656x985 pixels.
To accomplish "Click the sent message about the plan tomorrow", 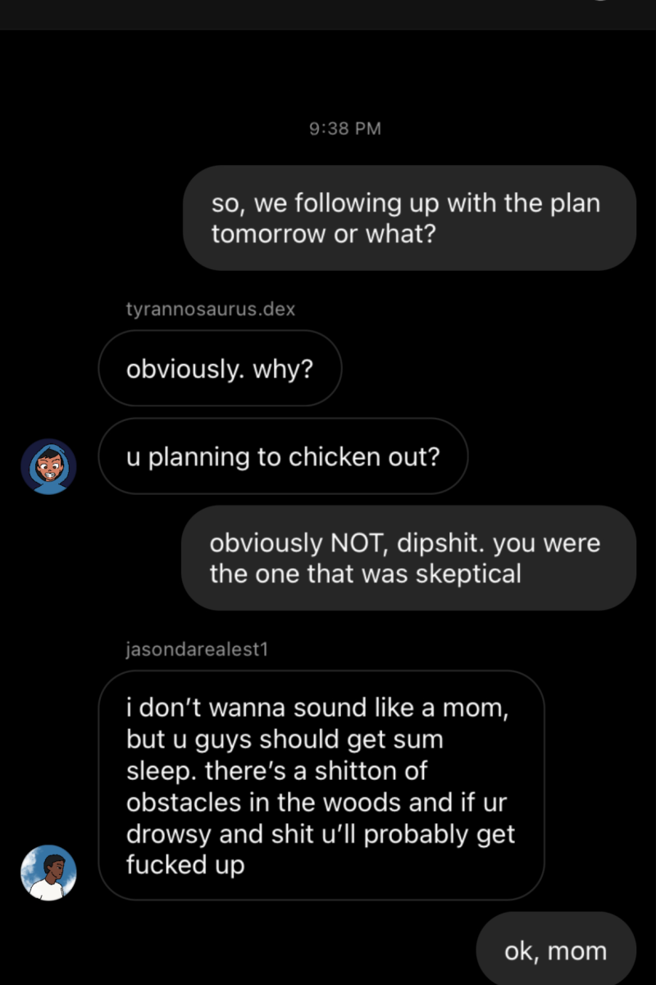I will tap(409, 218).
